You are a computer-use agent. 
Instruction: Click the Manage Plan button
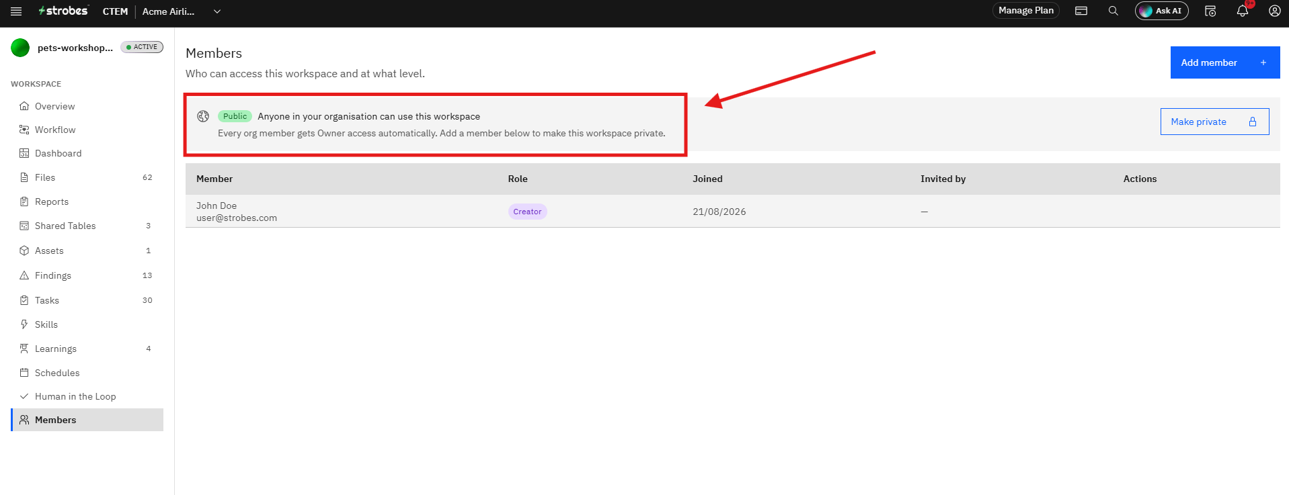1025,11
